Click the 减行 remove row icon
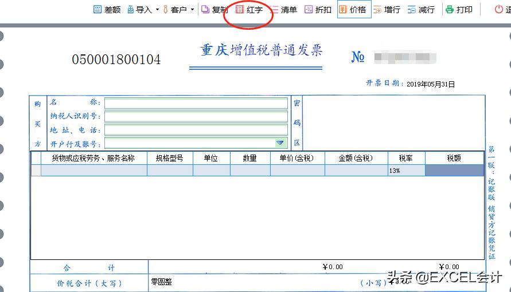The width and height of the screenshot is (511, 292). (x=412, y=9)
